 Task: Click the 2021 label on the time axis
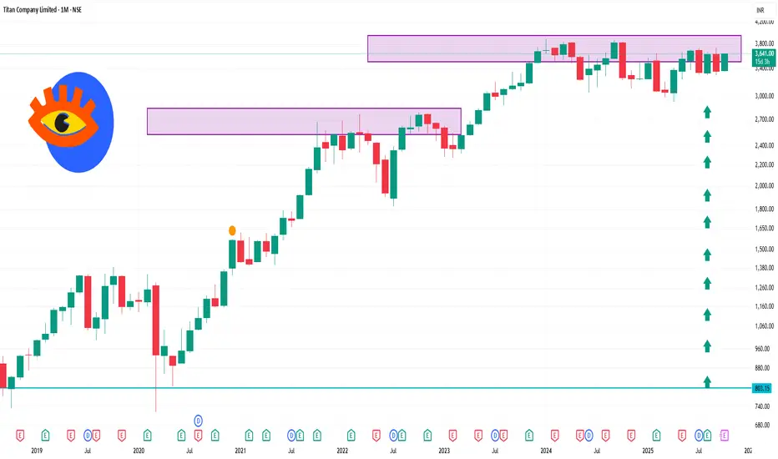[x=240, y=451]
